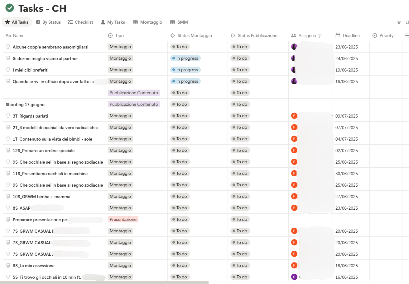Open status dropdown on Alcune coppie sembrano assomigliarsi
409x284 pixels.
coord(180,47)
